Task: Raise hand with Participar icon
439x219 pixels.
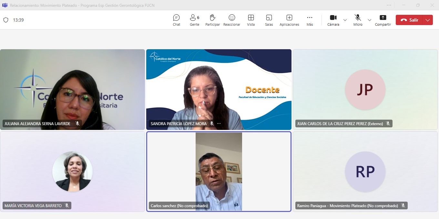Action: [212, 20]
